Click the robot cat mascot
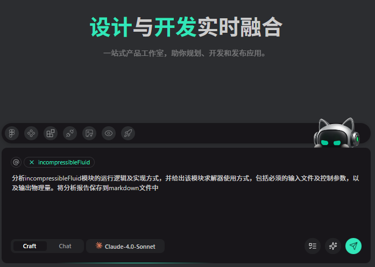 tap(337, 133)
